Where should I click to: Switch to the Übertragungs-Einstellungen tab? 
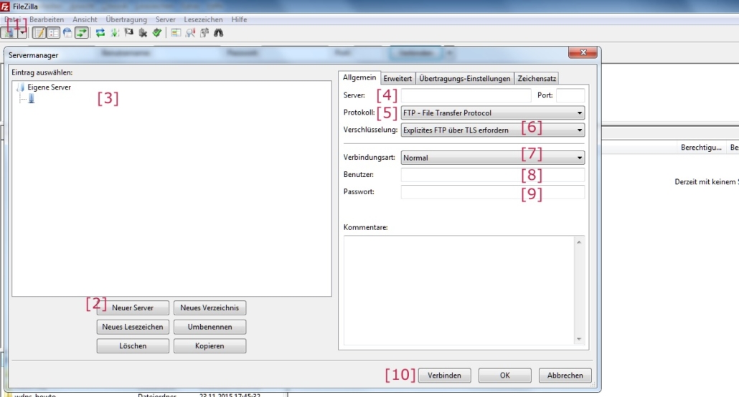pyautogui.click(x=465, y=79)
